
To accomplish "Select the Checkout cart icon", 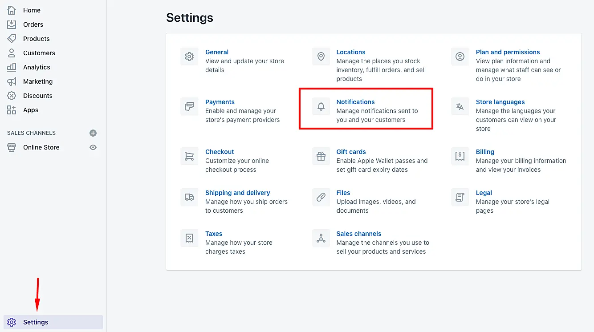I will 189,157.
